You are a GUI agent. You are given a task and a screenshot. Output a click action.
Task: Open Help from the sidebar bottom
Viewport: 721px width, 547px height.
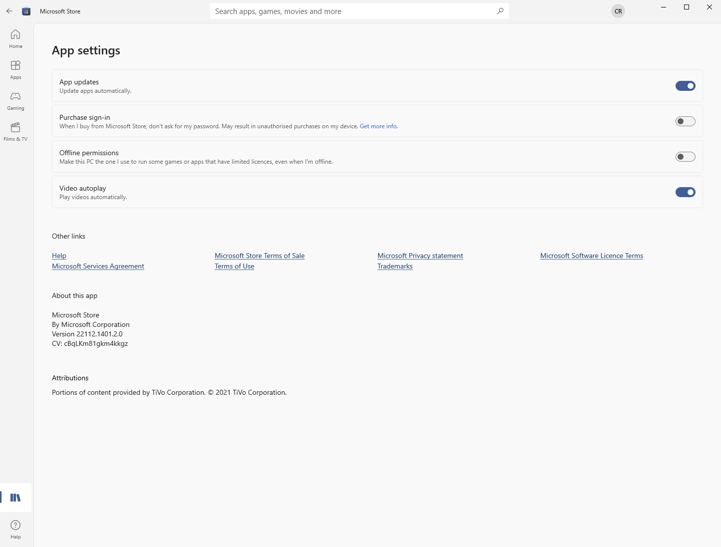coord(15,530)
